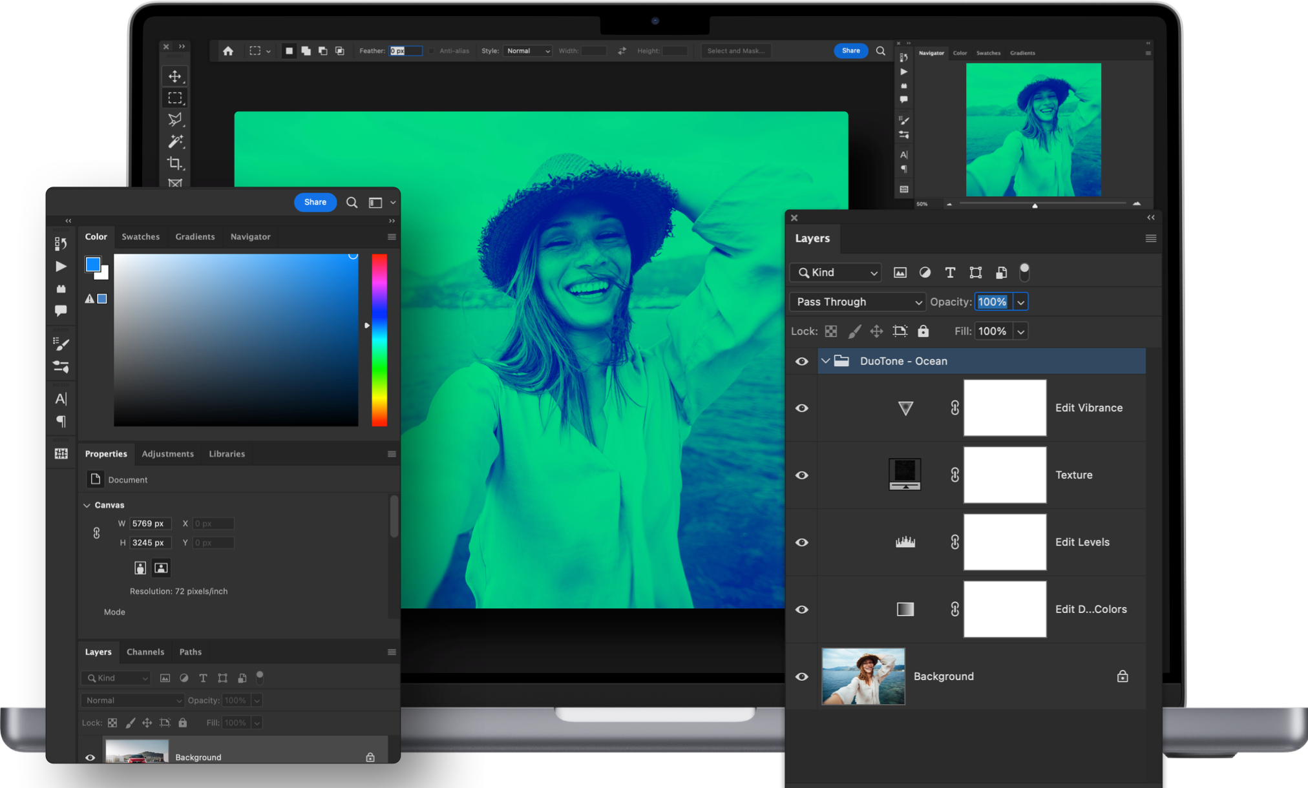This screenshot has width=1308, height=788.
Task: Click lock position icon in large Layers panel
Action: [876, 331]
